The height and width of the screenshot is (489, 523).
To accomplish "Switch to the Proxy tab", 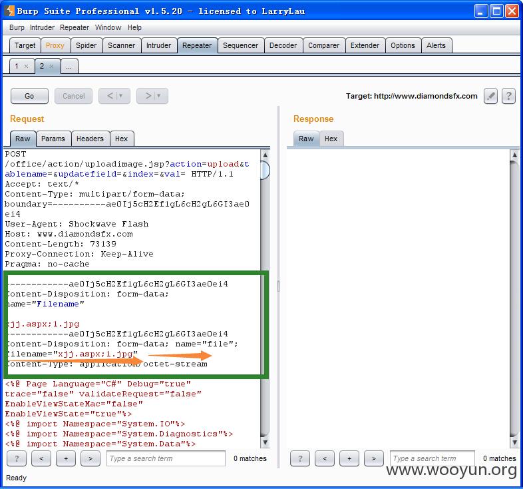I will click(55, 45).
